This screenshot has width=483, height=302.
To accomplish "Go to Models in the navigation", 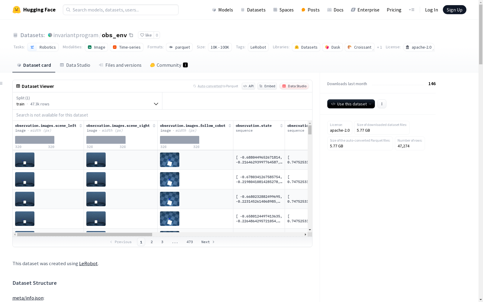I will tap(222, 10).
